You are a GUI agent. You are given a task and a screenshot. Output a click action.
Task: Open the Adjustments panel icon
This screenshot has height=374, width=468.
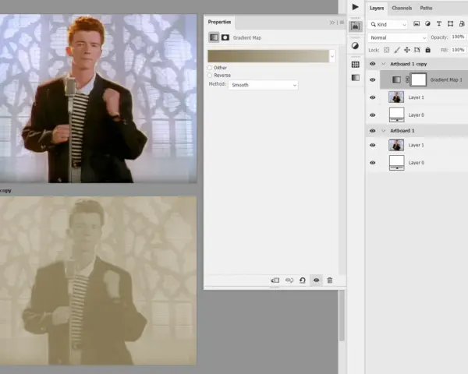point(355,46)
